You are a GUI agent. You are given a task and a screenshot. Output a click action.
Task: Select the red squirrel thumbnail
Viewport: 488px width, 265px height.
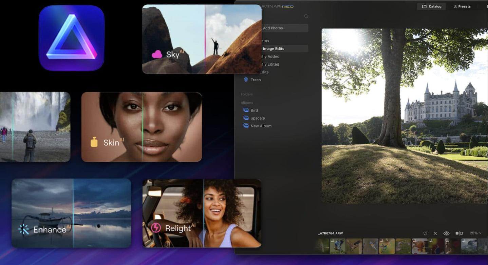coord(420,246)
